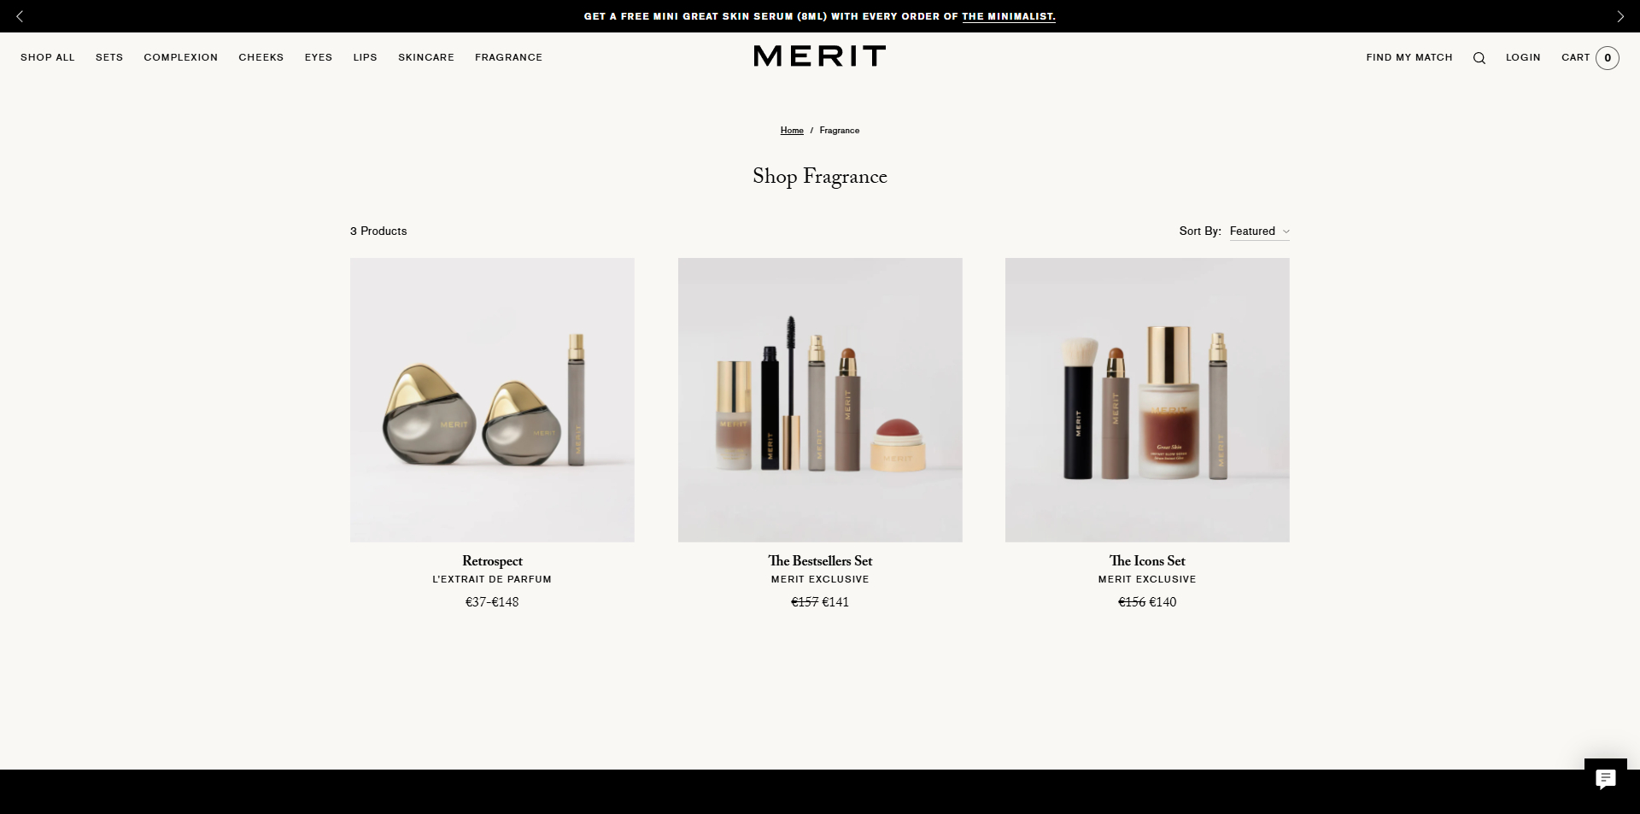Open the Sort By Featured dropdown
1640x814 pixels.
(x=1258, y=231)
